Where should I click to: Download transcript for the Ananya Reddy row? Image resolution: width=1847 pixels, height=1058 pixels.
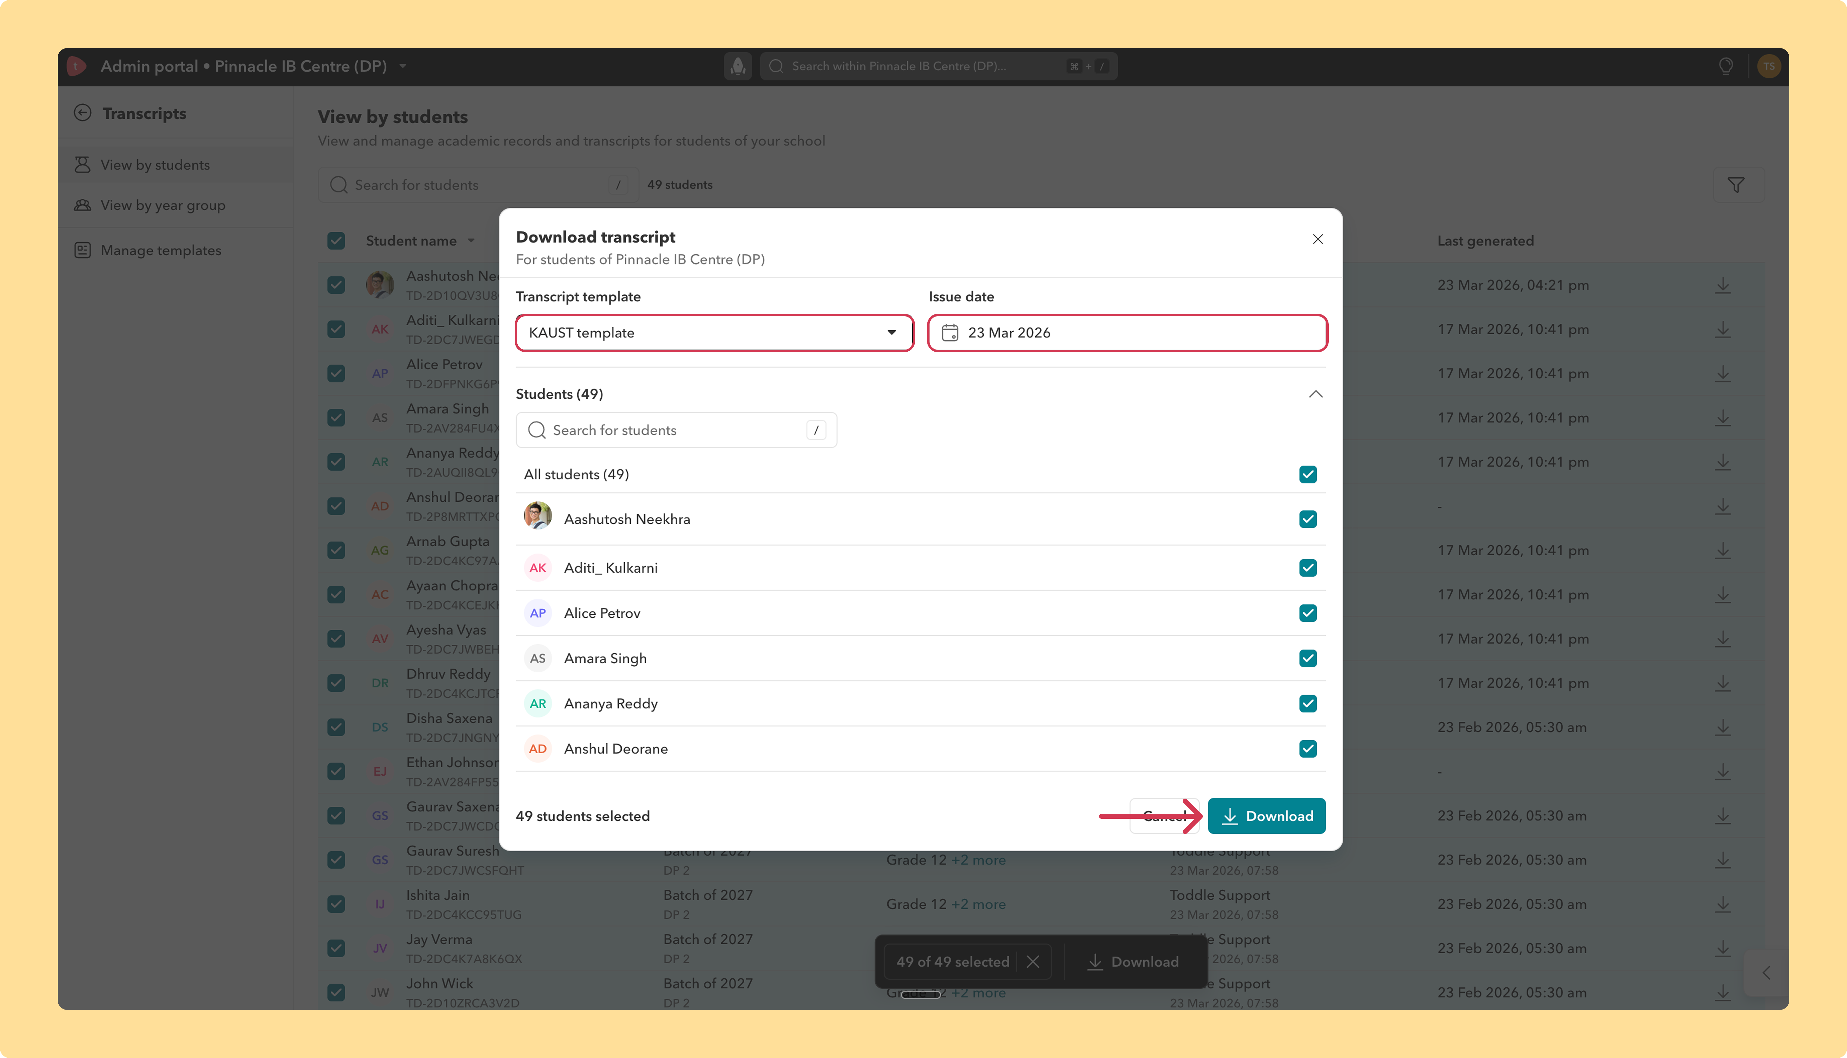click(1723, 462)
